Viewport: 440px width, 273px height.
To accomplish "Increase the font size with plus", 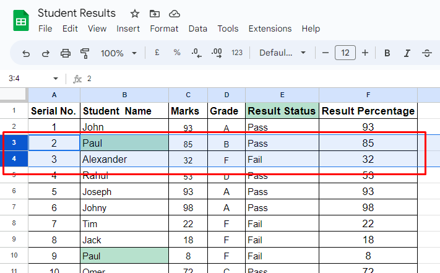I will point(365,53).
